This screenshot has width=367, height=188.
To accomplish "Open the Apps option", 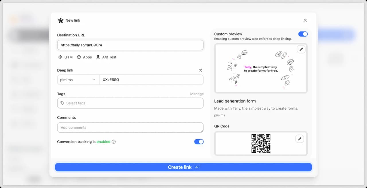I will 84,57.
